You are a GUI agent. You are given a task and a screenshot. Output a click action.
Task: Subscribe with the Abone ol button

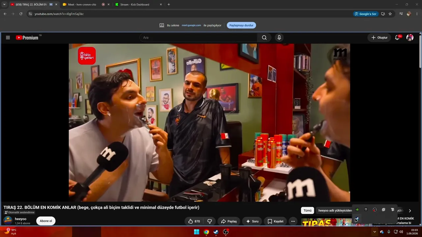[46, 221]
